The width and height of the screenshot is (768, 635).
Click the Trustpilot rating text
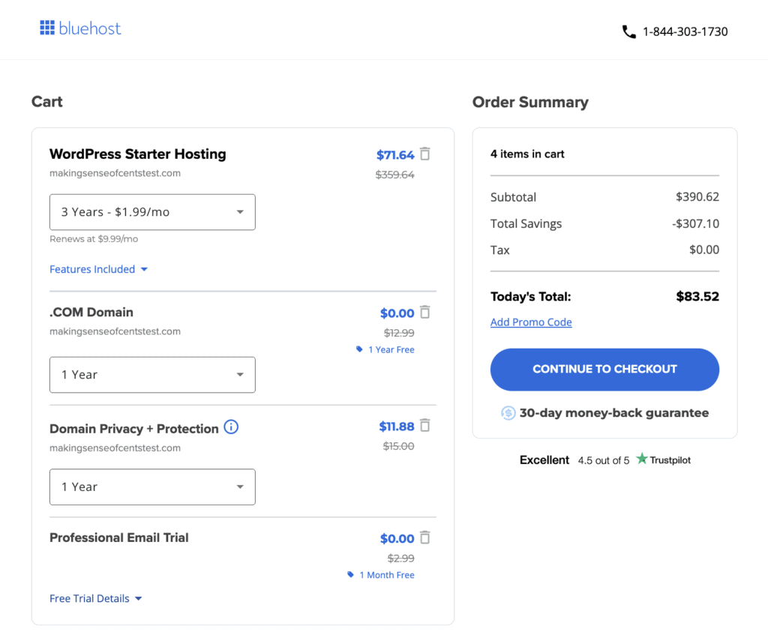tap(604, 460)
